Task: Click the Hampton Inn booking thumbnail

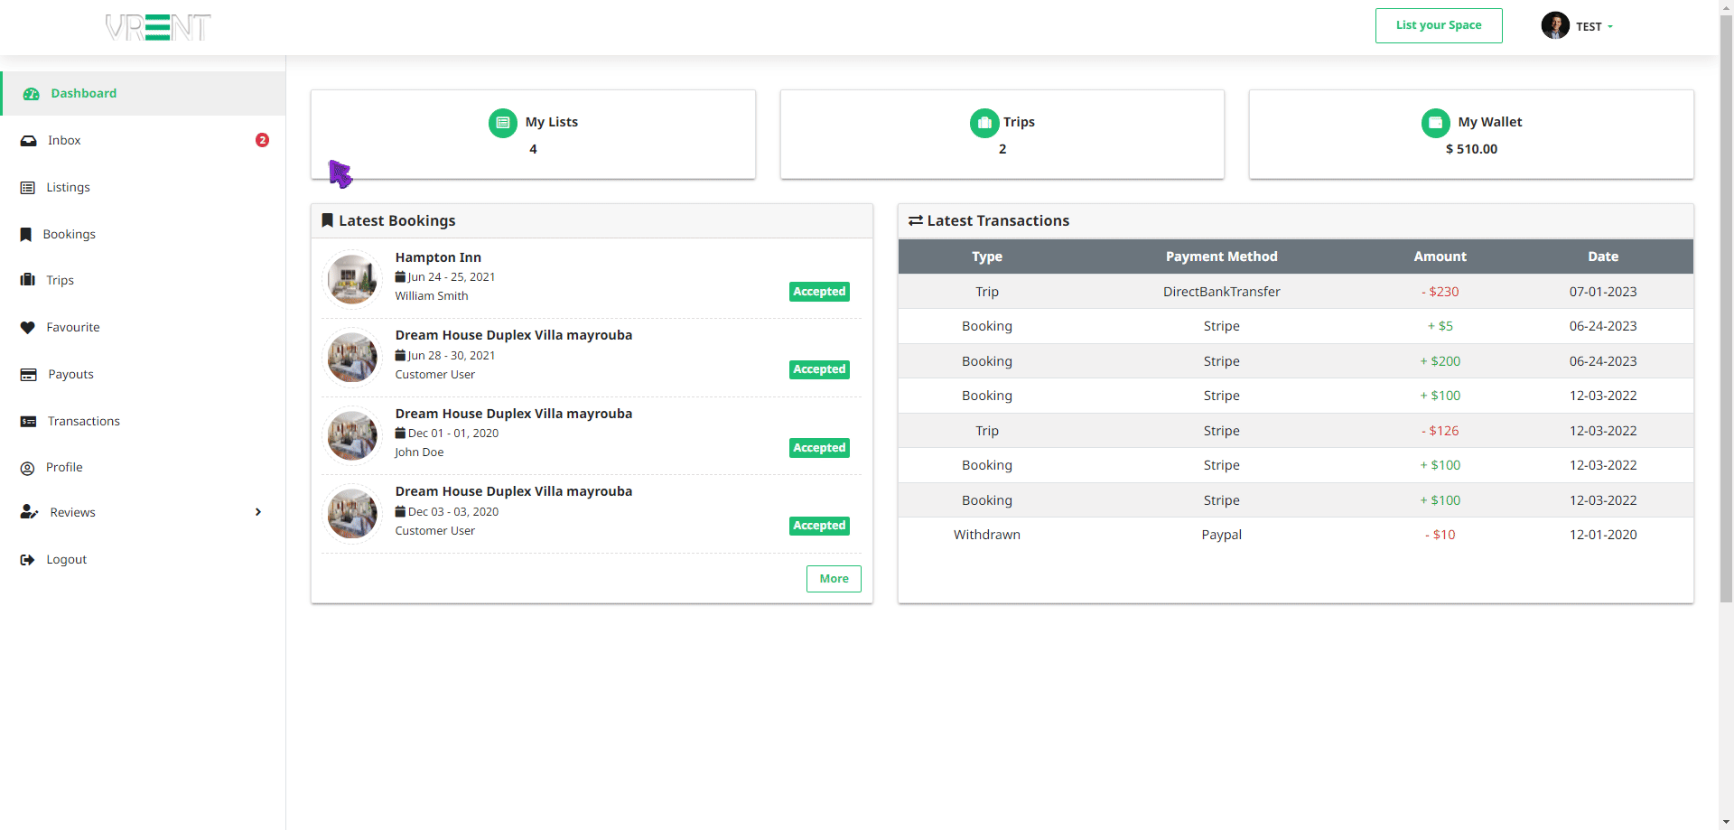Action: click(x=352, y=279)
